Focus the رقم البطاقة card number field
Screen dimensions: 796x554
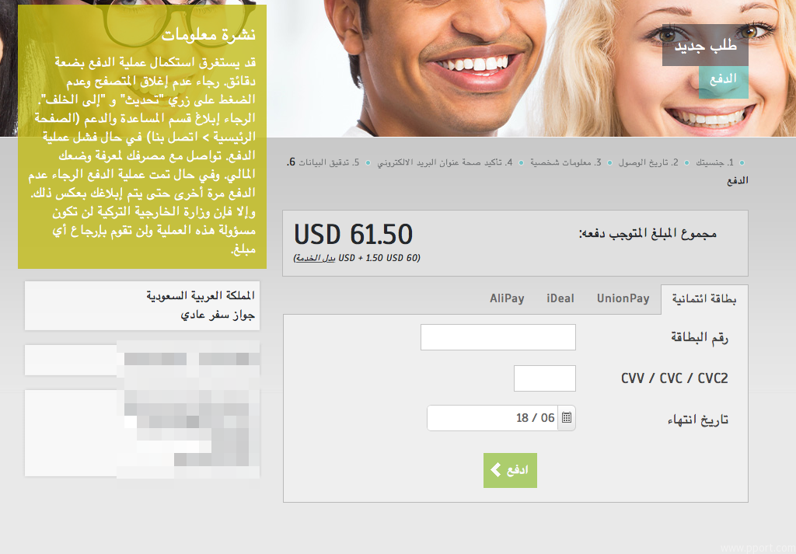point(498,337)
